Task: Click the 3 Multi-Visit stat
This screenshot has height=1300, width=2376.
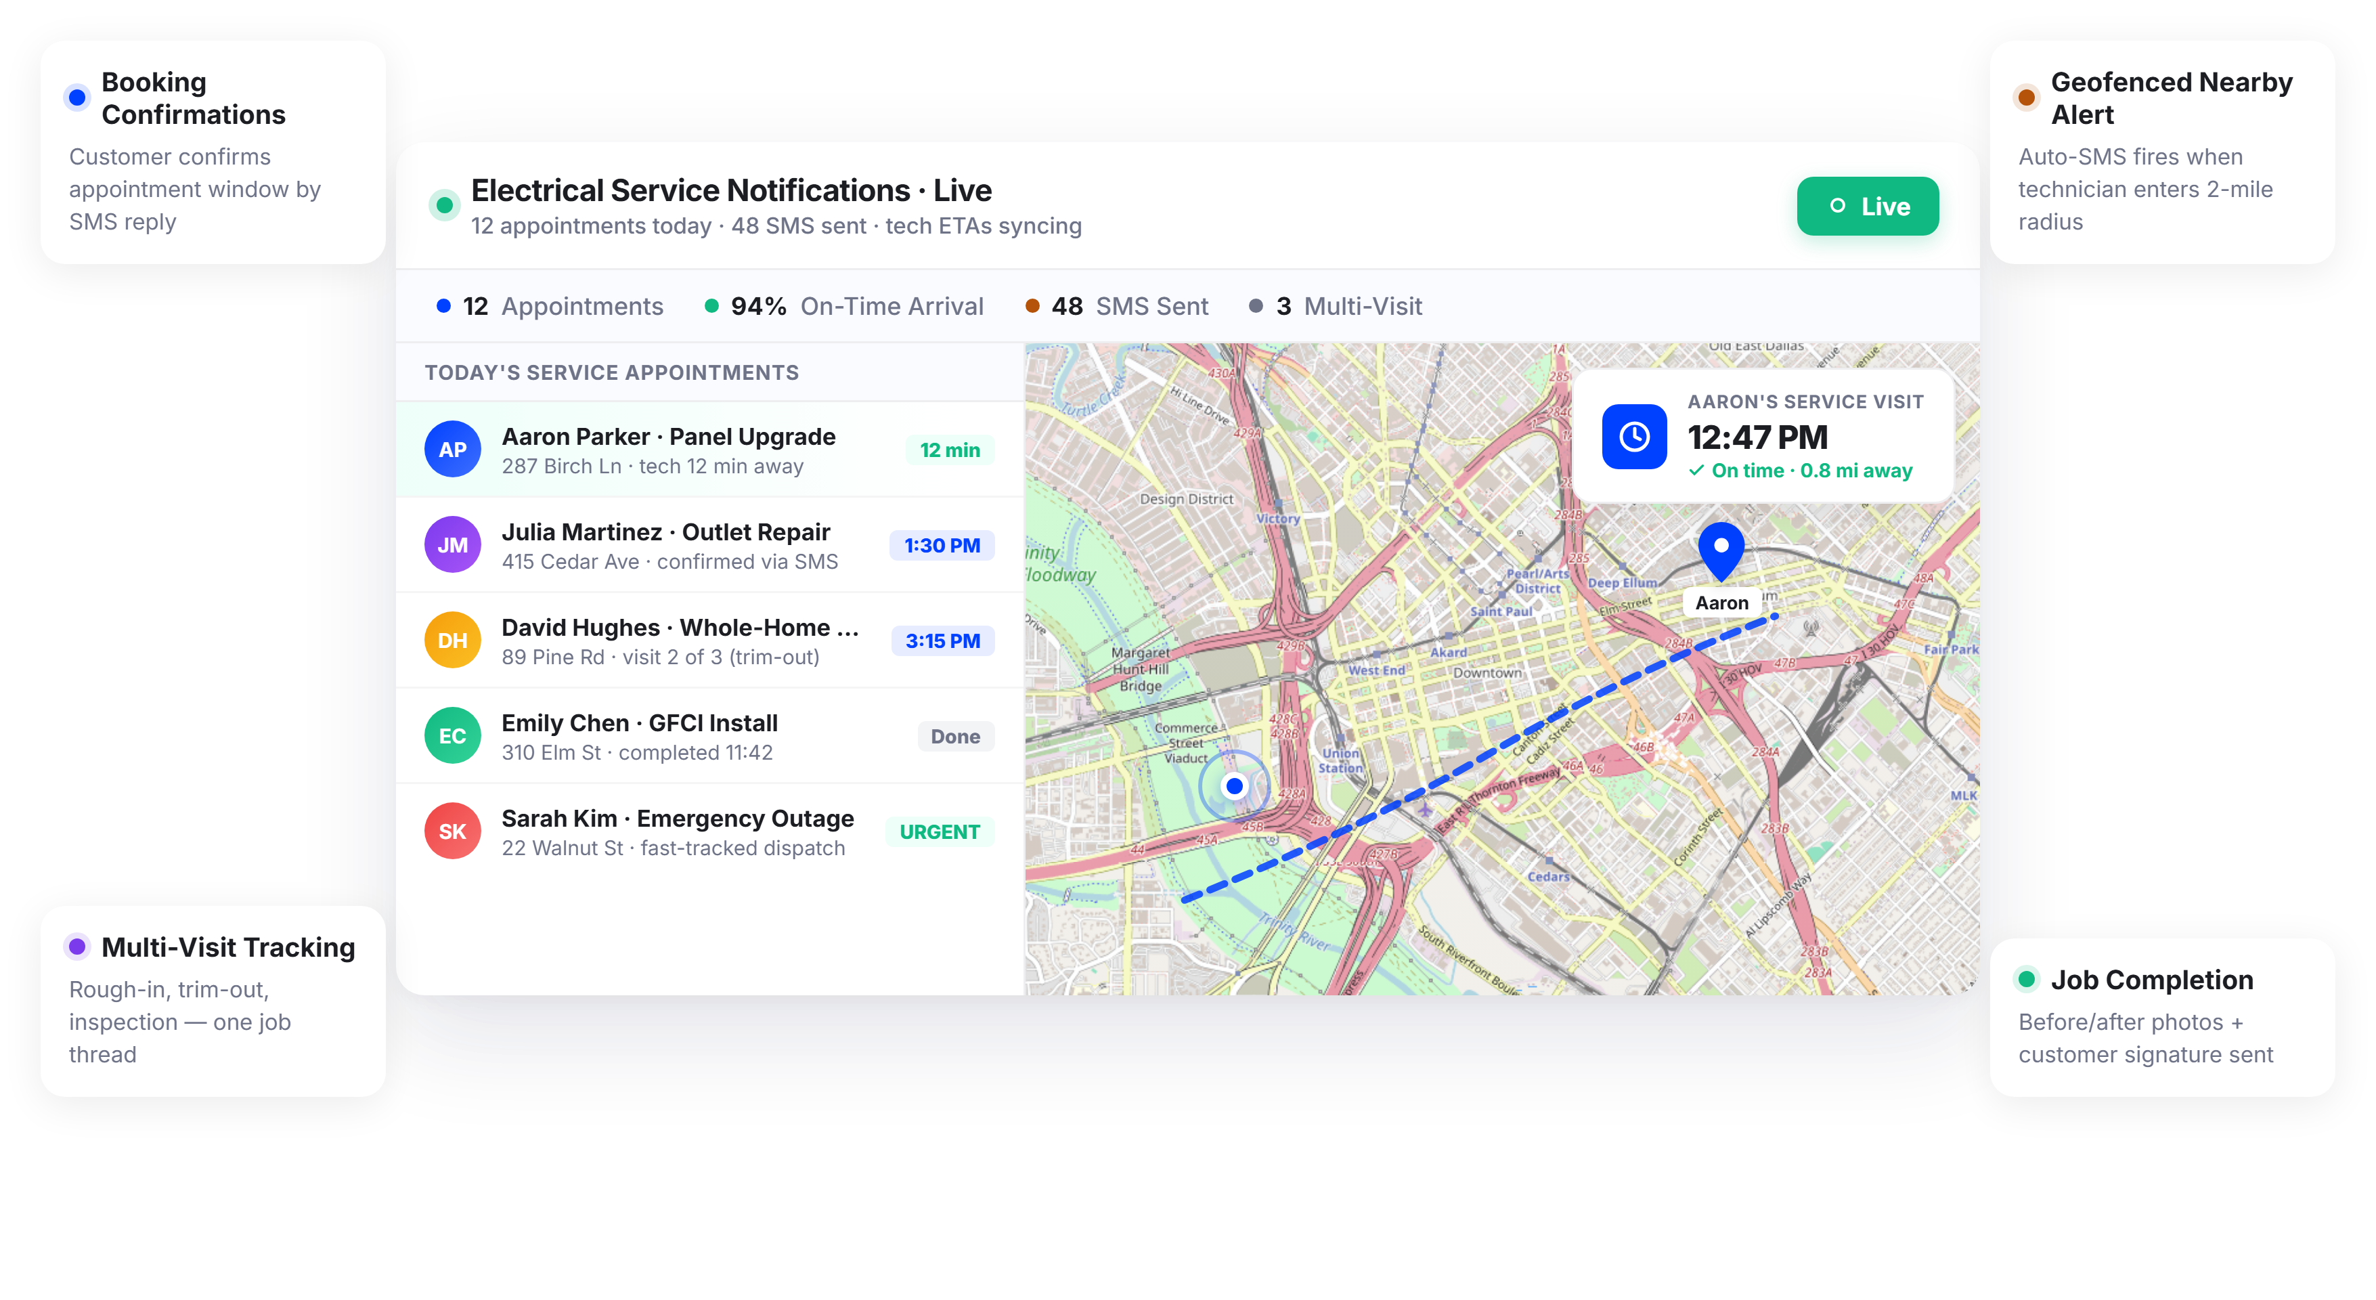Action: coord(1336,306)
